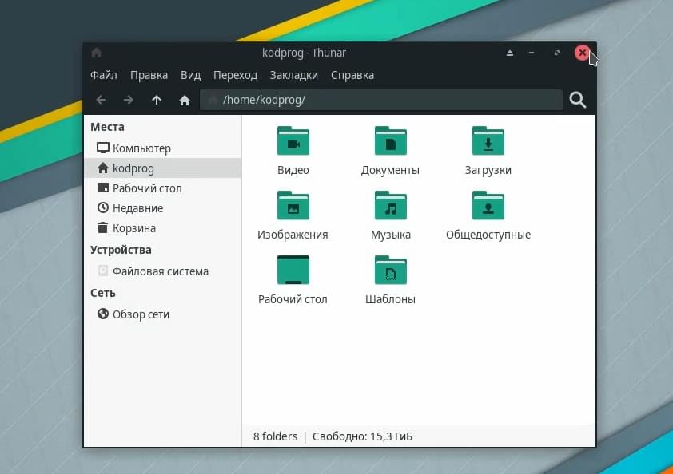
Task: Select Рабочий стол in the sidebar
Action: pyautogui.click(x=163, y=188)
